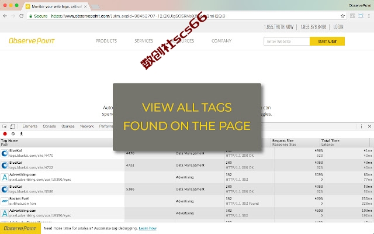
Task: Click the LOGIN link
Action: tap(338, 27)
